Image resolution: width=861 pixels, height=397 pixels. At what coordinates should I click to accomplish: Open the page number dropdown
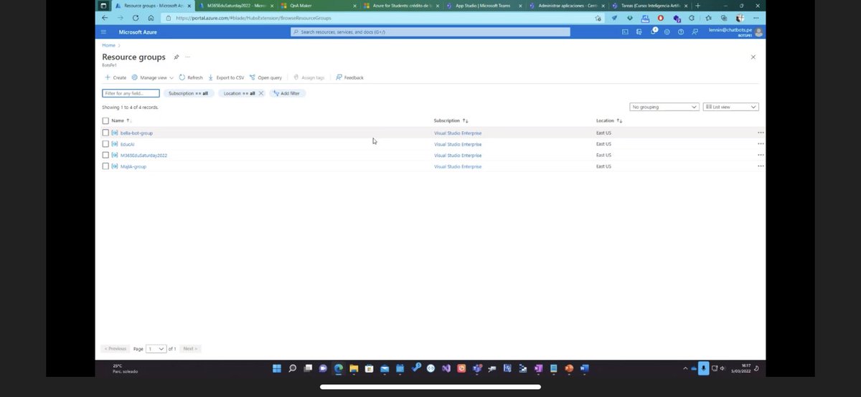click(x=156, y=348)
